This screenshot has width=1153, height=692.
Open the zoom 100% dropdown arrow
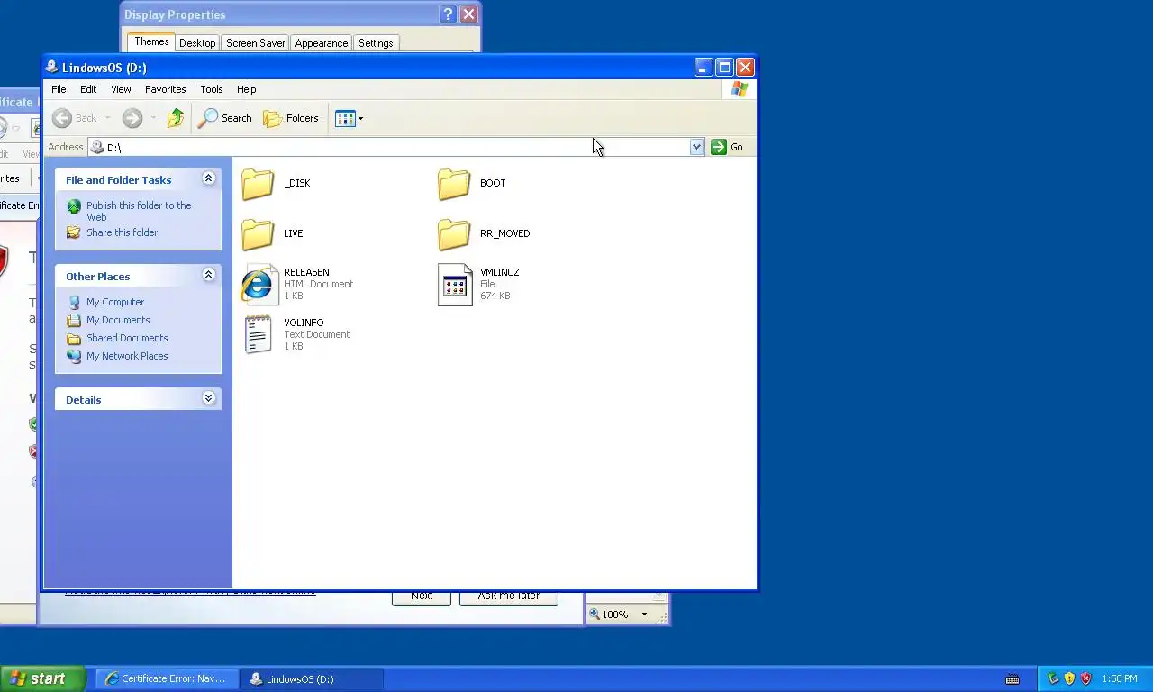tap(643, 615)
